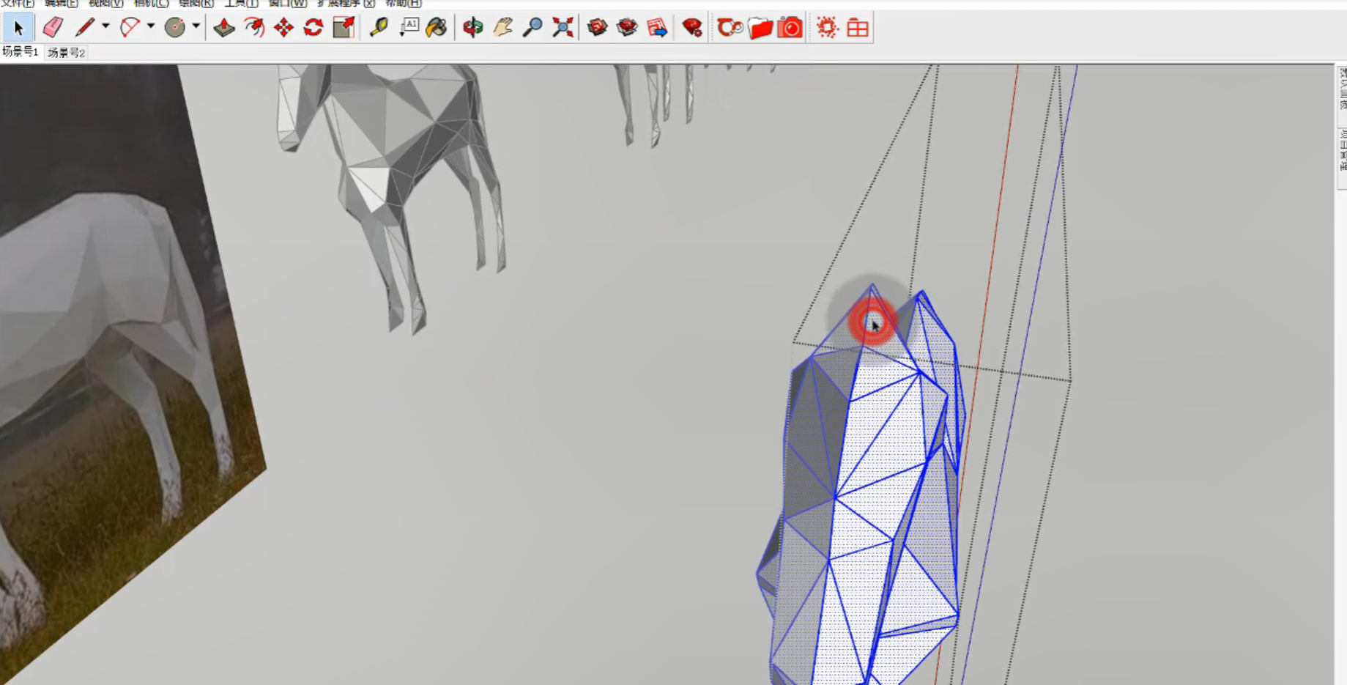Pick the Push/Pull tool

224,28
